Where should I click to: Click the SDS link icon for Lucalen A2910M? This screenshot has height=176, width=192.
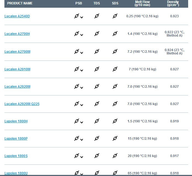click(x=115, y=69)
